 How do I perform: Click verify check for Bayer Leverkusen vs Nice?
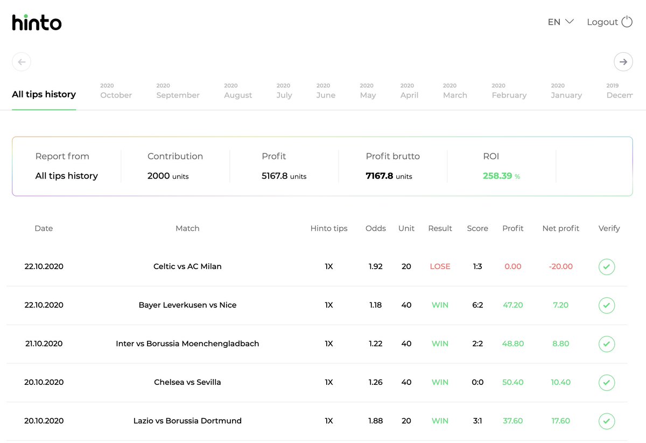pos(607,305)
